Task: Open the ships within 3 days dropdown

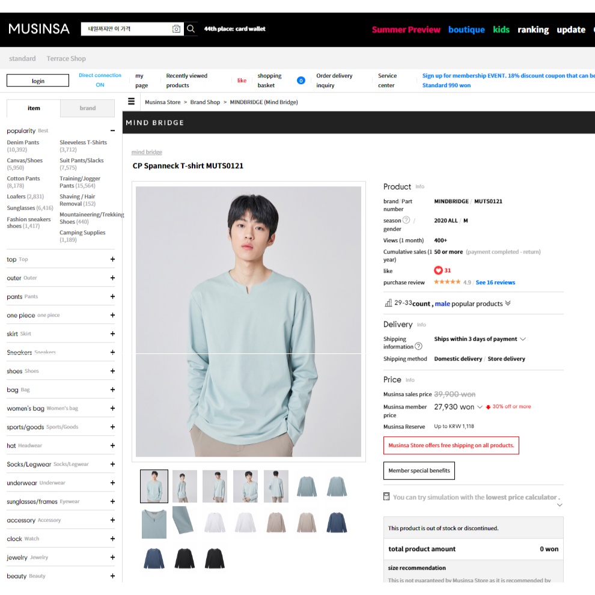Action: click(x=523, y=339)
